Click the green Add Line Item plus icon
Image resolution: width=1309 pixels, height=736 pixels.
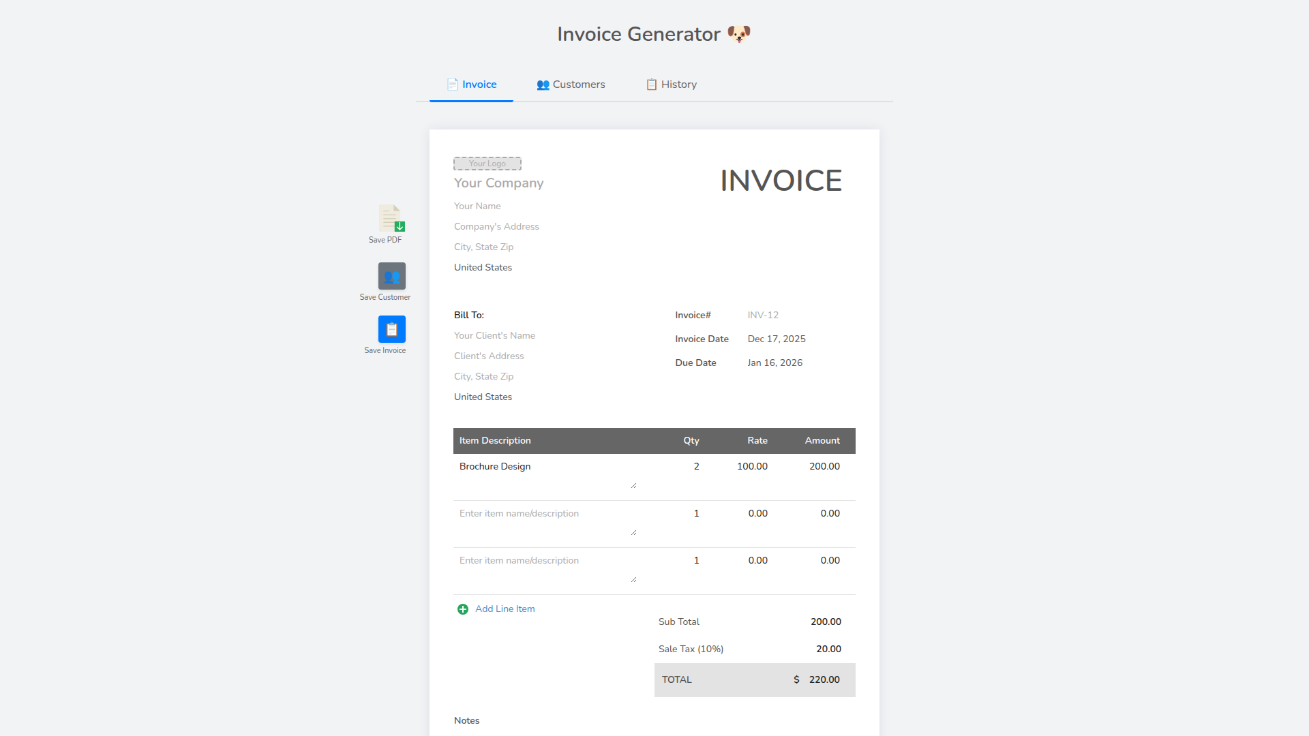[x=463, y=609]
